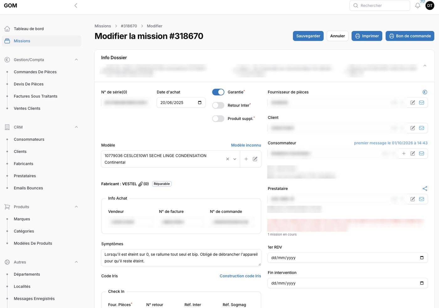Focus the Rechercher search field
This screenshot has height=308, width=439.
pyautogui.click(x=380, y=6)
